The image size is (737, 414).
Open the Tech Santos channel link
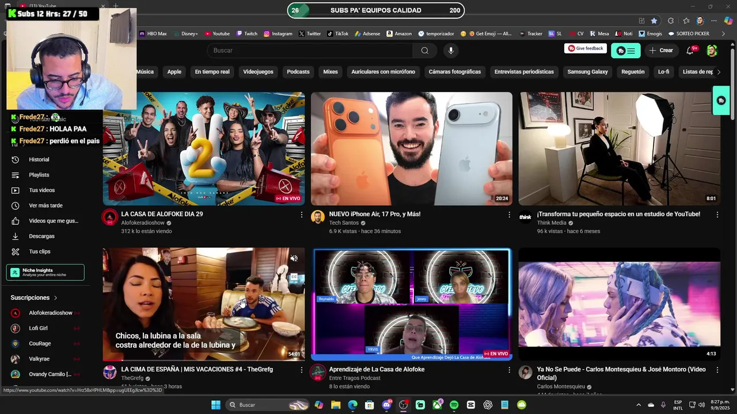pyautogui.click(x=344, y=223)
